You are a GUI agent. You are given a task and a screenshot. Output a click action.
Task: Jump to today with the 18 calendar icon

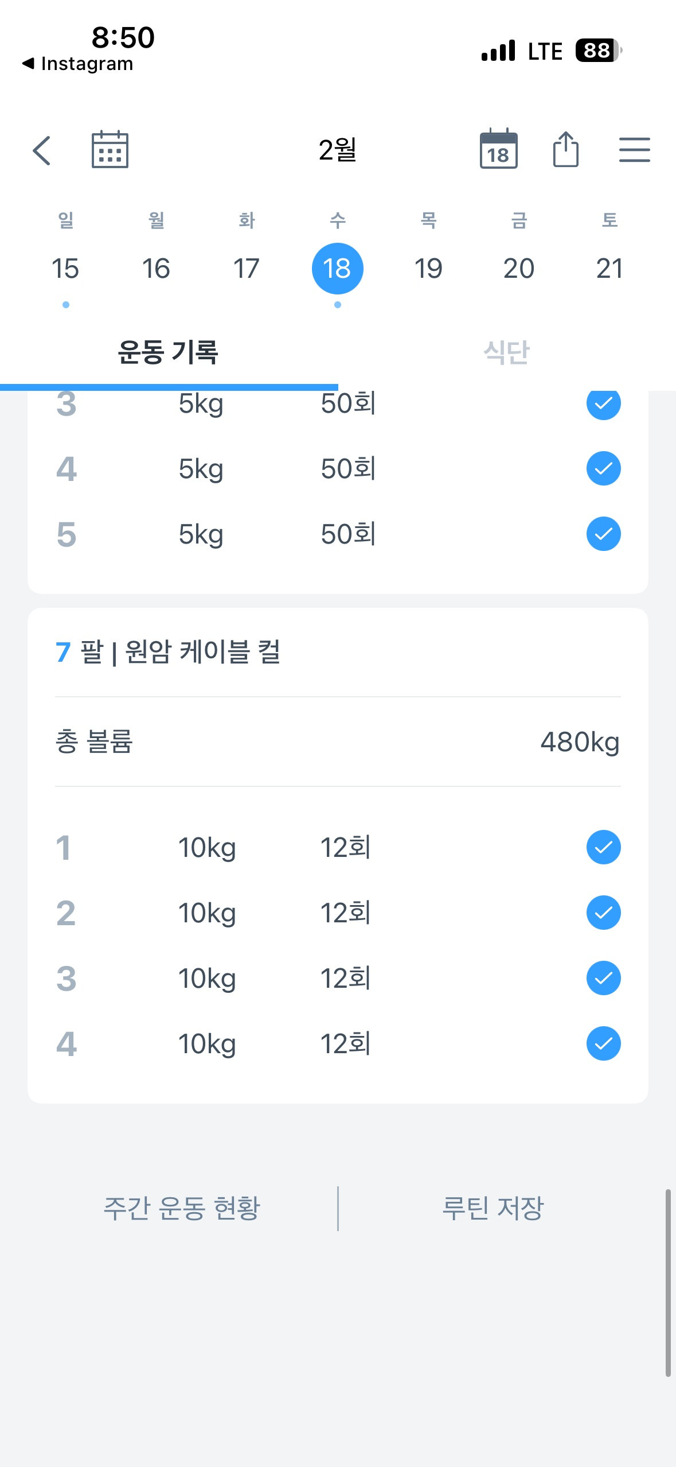(498, 149)
